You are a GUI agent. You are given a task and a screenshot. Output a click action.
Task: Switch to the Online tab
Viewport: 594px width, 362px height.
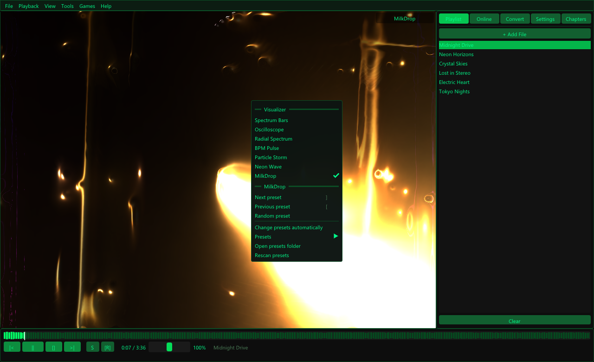click(484, 19)
